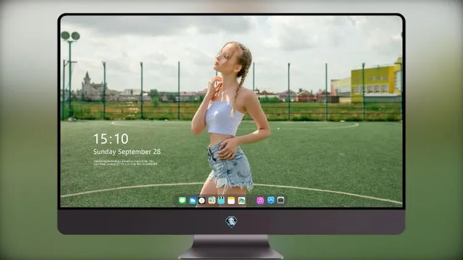Open the yellow Notes app in dock

pyautogui.click(x=231, y=201)
